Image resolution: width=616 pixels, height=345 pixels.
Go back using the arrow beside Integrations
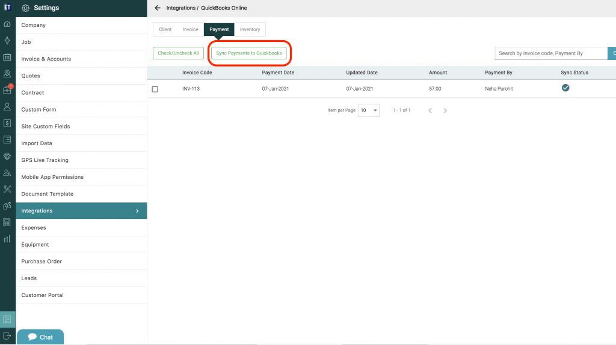coord(158,8)
